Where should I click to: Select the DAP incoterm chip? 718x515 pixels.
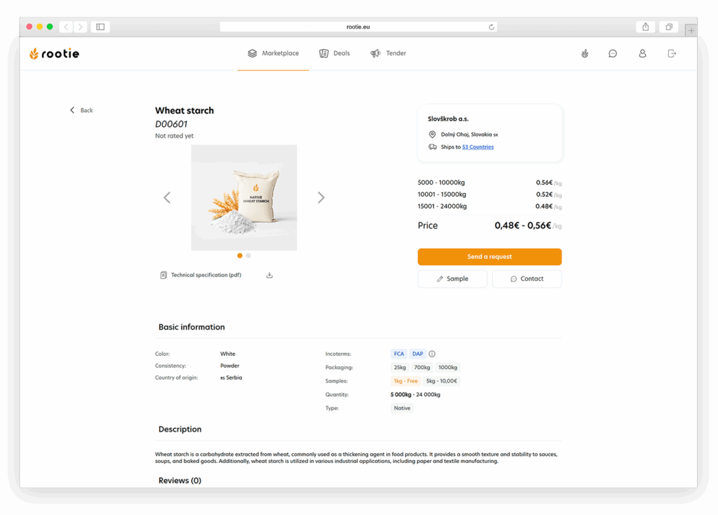pos(417,354)
